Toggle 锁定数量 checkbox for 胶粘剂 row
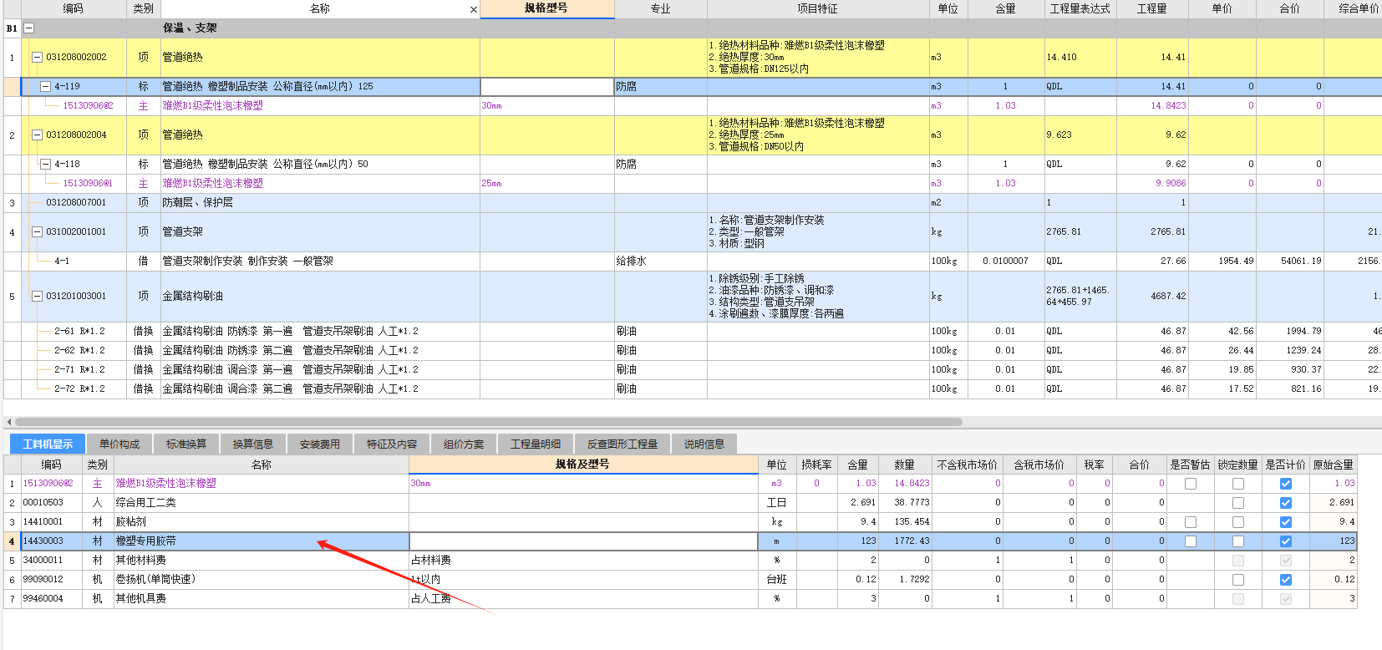Image resolution: width=1382 pixels, height=650 pixels. pos(1238,522)
